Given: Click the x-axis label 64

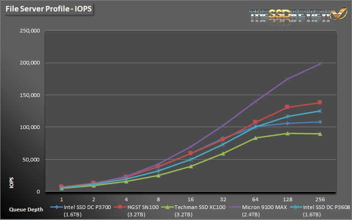Looking at the screenshot, I should (x=255, y=199).
